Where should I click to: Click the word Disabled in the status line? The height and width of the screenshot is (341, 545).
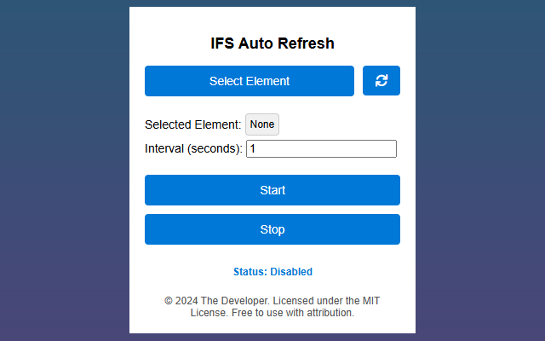(x=291, y=272)
